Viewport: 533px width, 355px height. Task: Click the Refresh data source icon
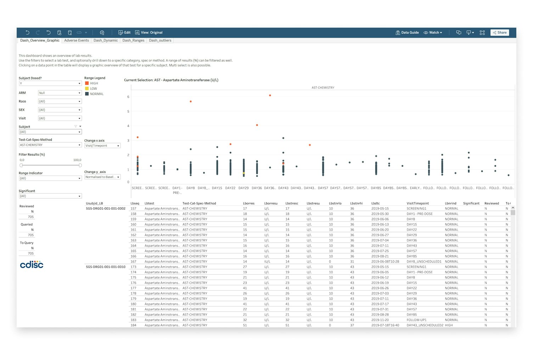pyautogui.click(x=59, y=33)
